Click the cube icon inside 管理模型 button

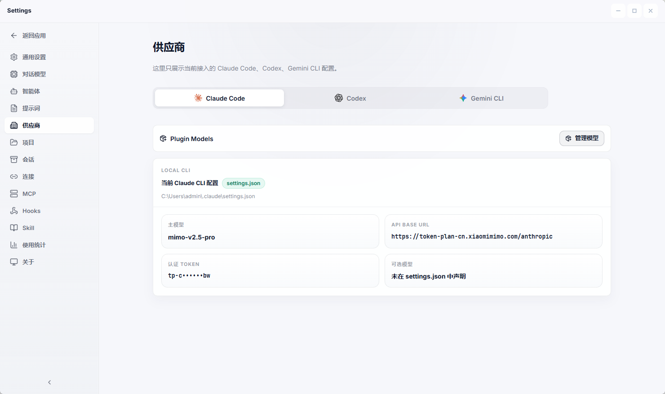pyautogui.click(x=568, y=138)
